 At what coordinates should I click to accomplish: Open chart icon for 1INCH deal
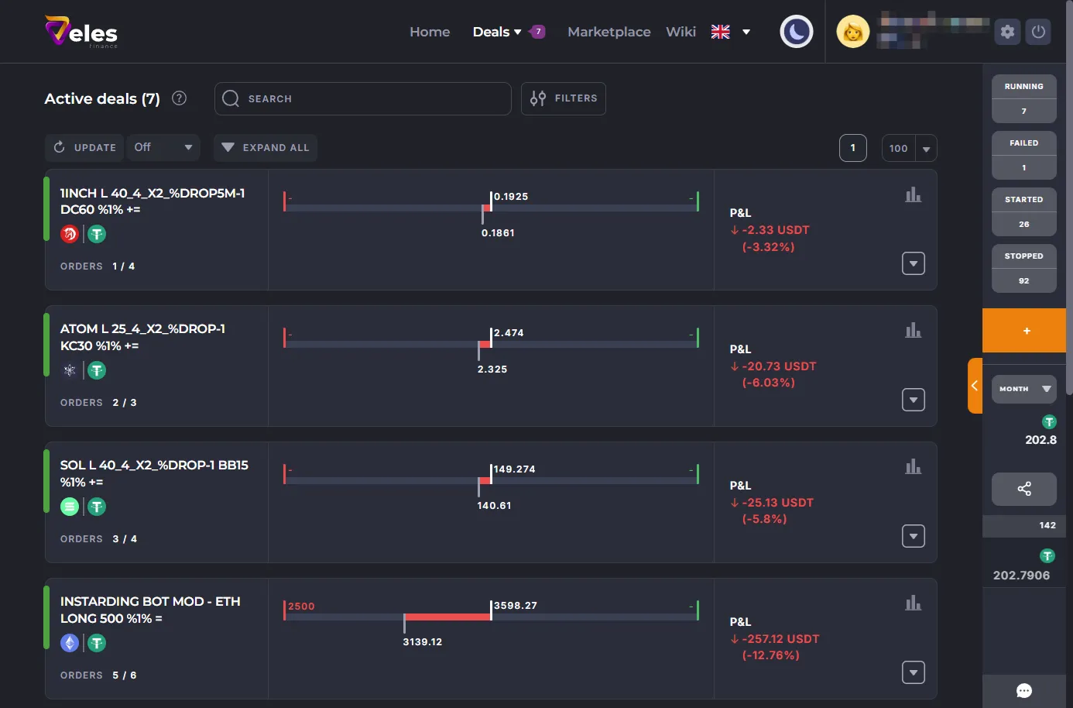point(914,194)
